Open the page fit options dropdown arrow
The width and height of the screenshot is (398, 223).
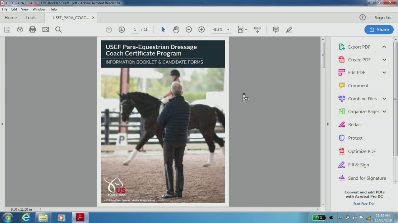pyautogui.click(x=246, y=30)
